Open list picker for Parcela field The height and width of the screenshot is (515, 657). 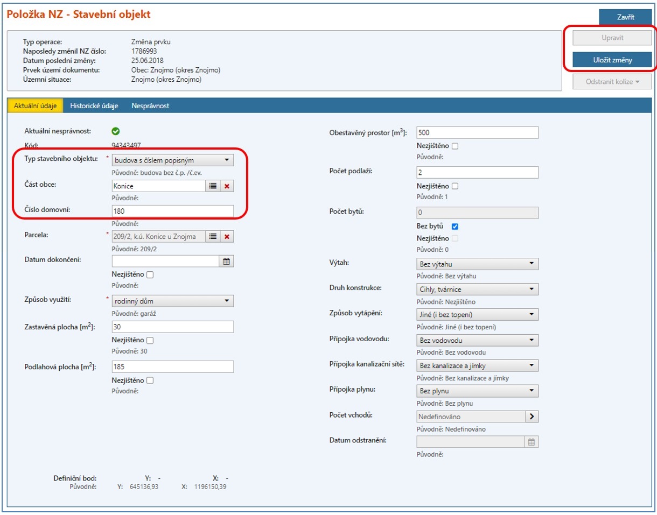[213, 236]
